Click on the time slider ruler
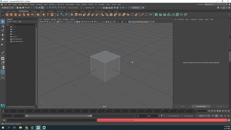231x130 pixels. tap(99, 111)
